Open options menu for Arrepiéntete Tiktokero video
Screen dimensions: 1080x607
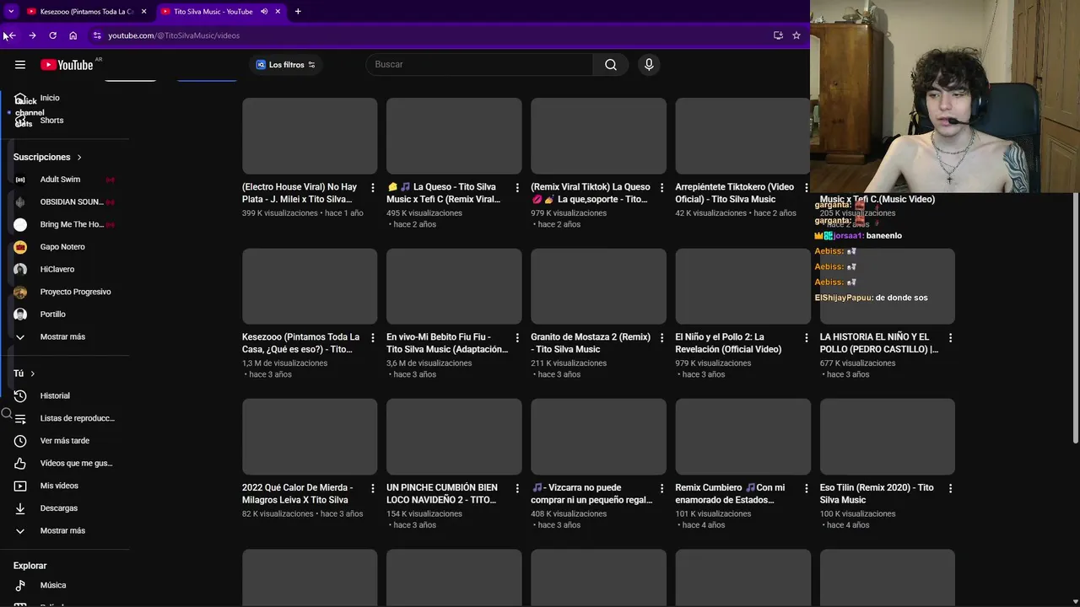[806, 187]
